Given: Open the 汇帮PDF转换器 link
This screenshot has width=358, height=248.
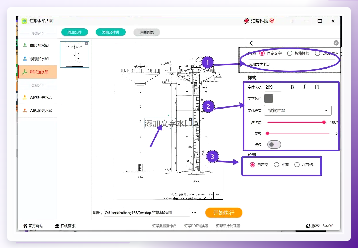Looking at the screenshot, I should 196,226.
